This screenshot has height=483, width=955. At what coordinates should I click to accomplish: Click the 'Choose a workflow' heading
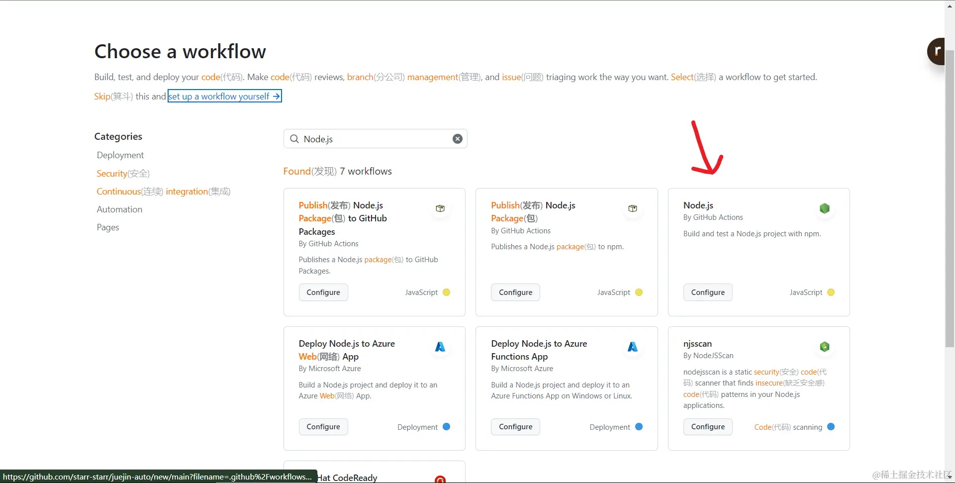point(180,51)
